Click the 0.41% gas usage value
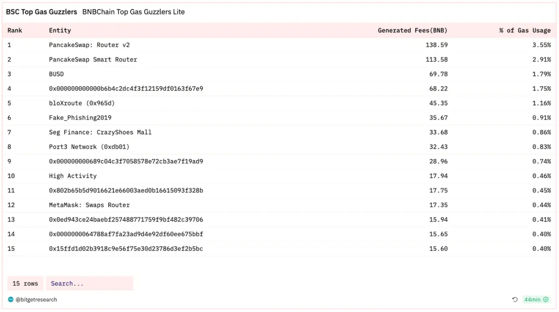Image resolution: width=559 pixels, height=312 pixels. (542, 220)
